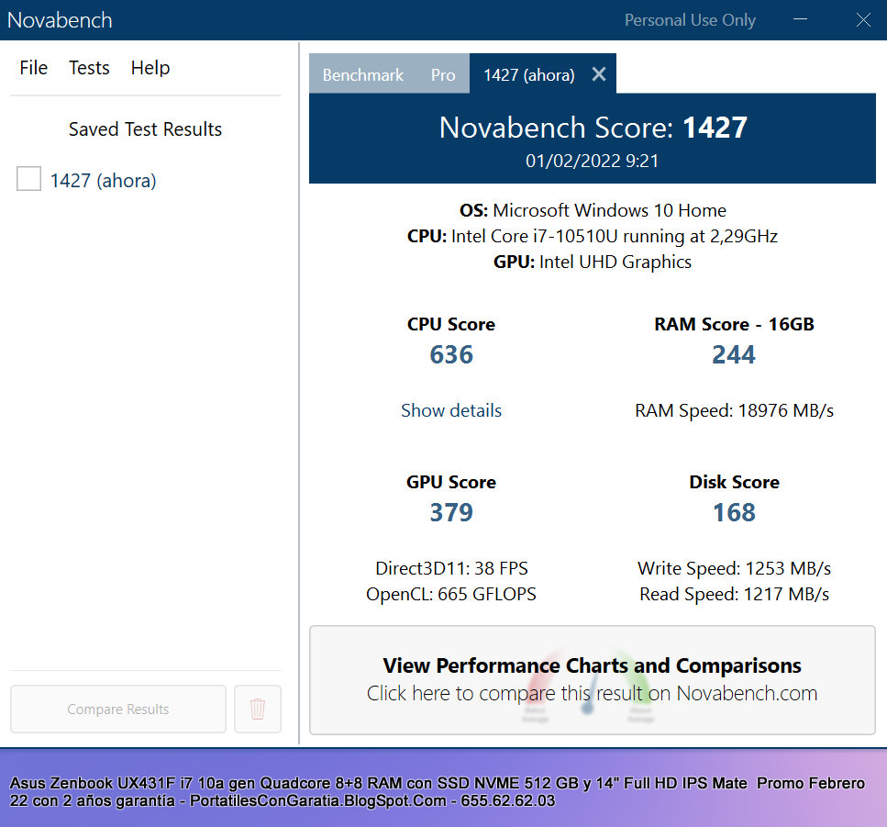Click the CPU: Intel Core i7-10510U line
The image size is (887, 827).
click(593, 236)
